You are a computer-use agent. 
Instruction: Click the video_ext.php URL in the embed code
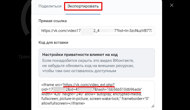(x=89, y=84)
